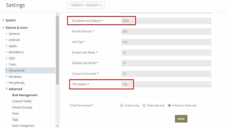
Task: Select the Inherit only radio button
Action: point(122,106)
